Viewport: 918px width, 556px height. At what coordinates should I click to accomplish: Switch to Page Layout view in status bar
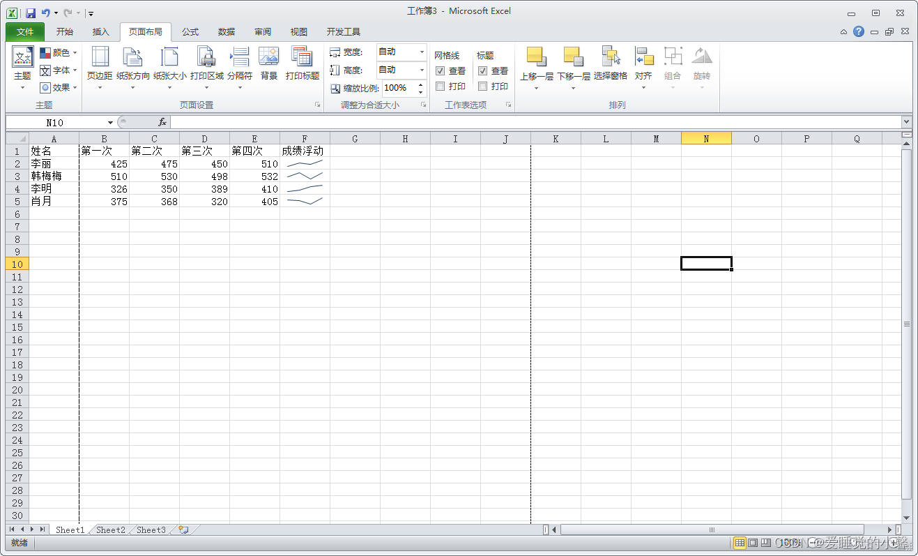(753, 543)
